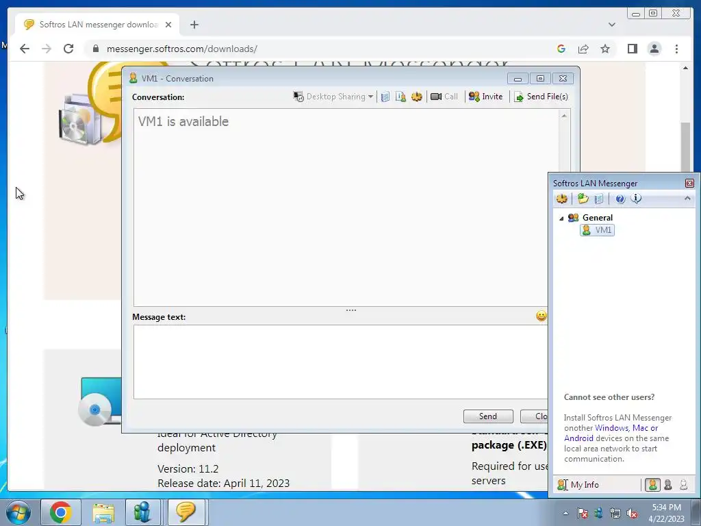Viewport: 701px width, 526px height.
Task: Open the Mac download link in messenger panel
Action: coord(640,428)
